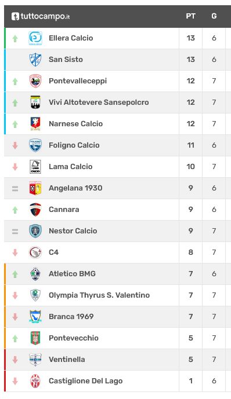
Task: Click the Castiglione Del Lago logo
Action: click(x=35, y=381)
